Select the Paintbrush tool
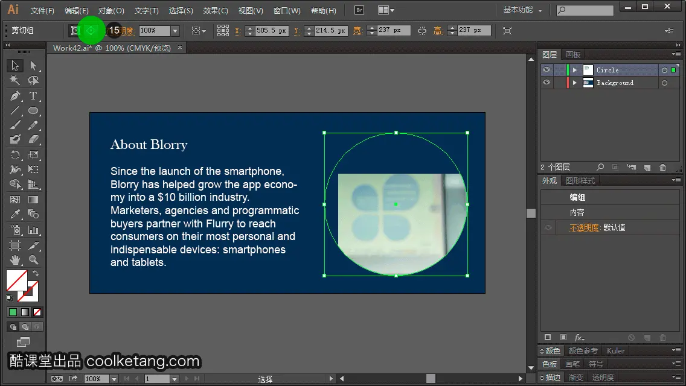Viewport: 686px width, 386px height. tap(14, 125)
